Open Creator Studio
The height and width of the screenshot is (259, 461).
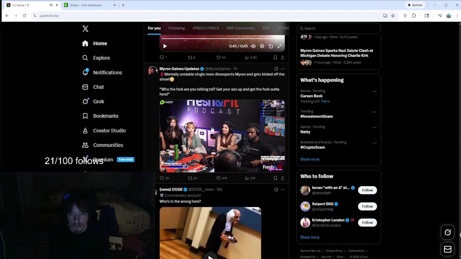pos(104,131)
